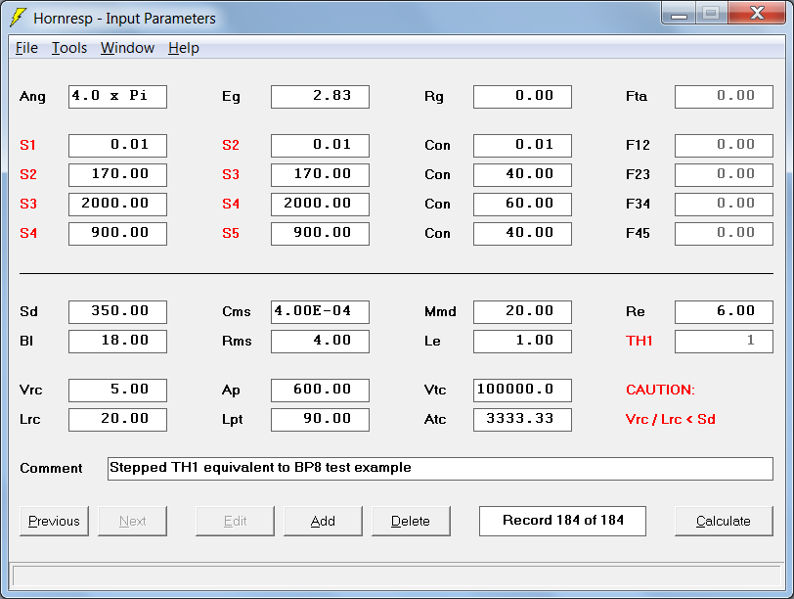The image size is (794, 599).
Task: Select the Atc field showing 3333.33
Action: pyautogui.click(x=522, y=420)
